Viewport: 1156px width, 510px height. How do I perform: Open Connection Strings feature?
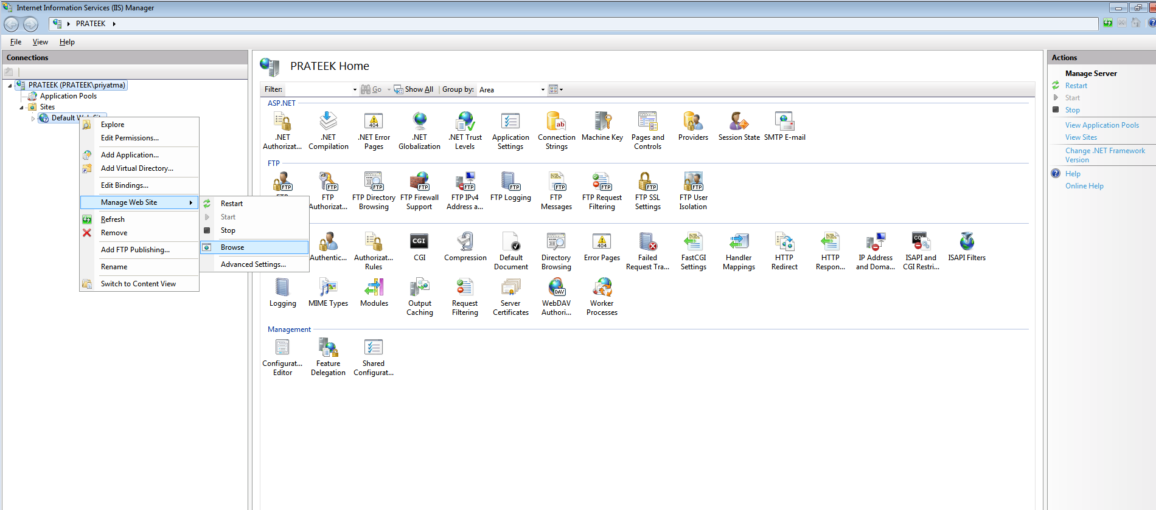[557, 131]
